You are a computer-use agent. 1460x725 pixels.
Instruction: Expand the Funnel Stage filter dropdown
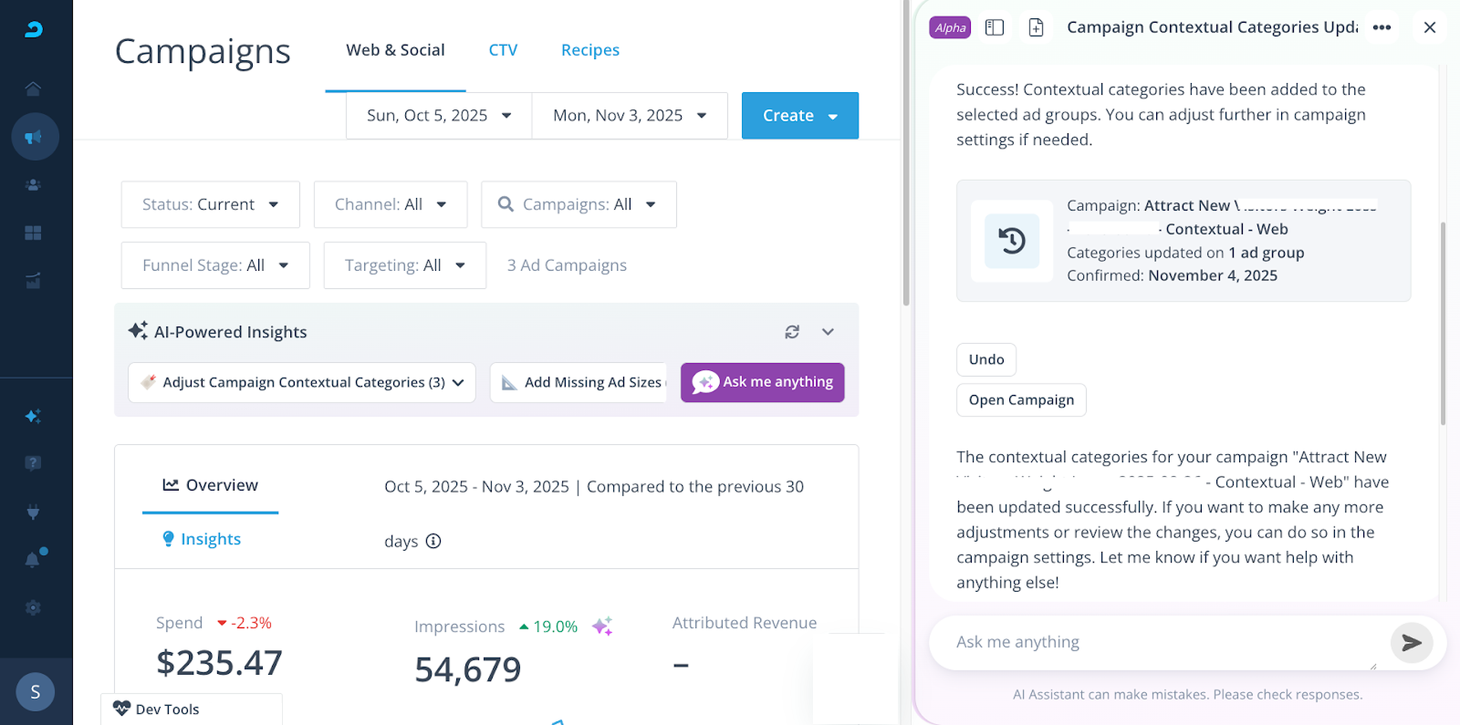215,265
